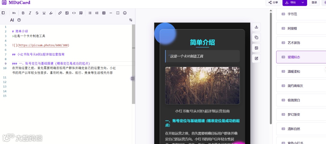Copy the card preview
The image size is (326, 144).
256,38
